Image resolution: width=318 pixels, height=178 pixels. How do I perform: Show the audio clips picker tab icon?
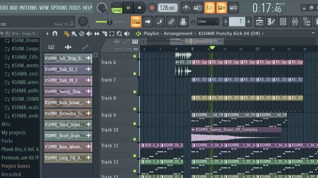(x=68, y=47)
